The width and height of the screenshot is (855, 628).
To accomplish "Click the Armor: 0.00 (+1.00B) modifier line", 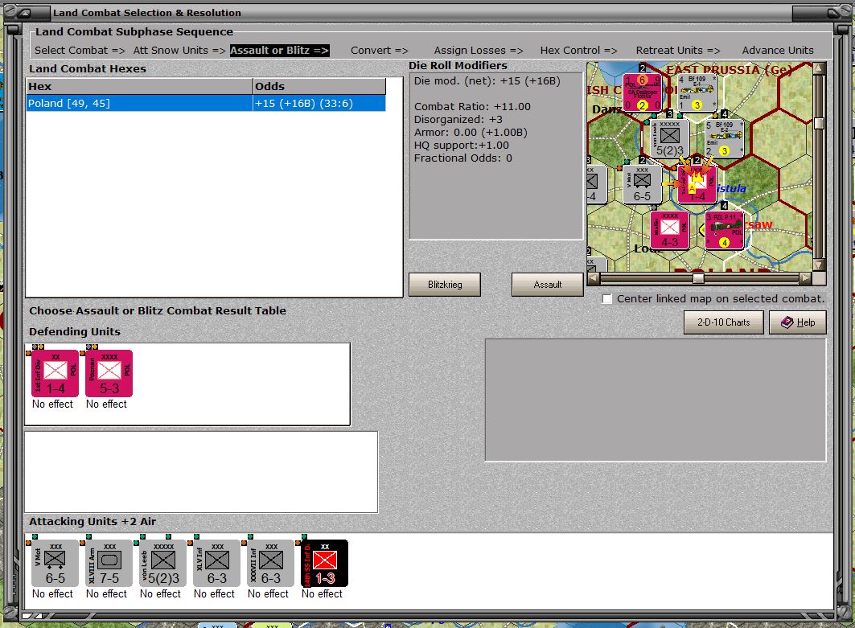I will point(471,133).
